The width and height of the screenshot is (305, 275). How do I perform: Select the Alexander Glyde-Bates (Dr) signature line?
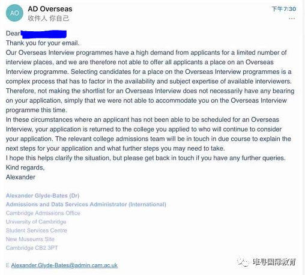tap(43, 196)
